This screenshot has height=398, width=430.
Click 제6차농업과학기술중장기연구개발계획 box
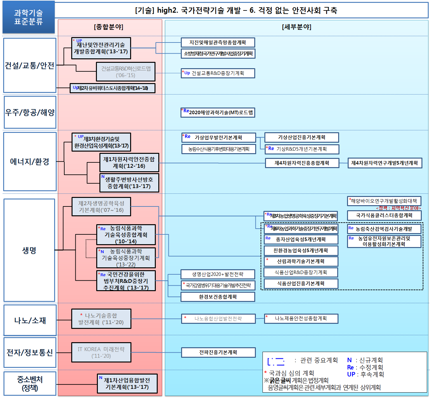coord(301,228)
